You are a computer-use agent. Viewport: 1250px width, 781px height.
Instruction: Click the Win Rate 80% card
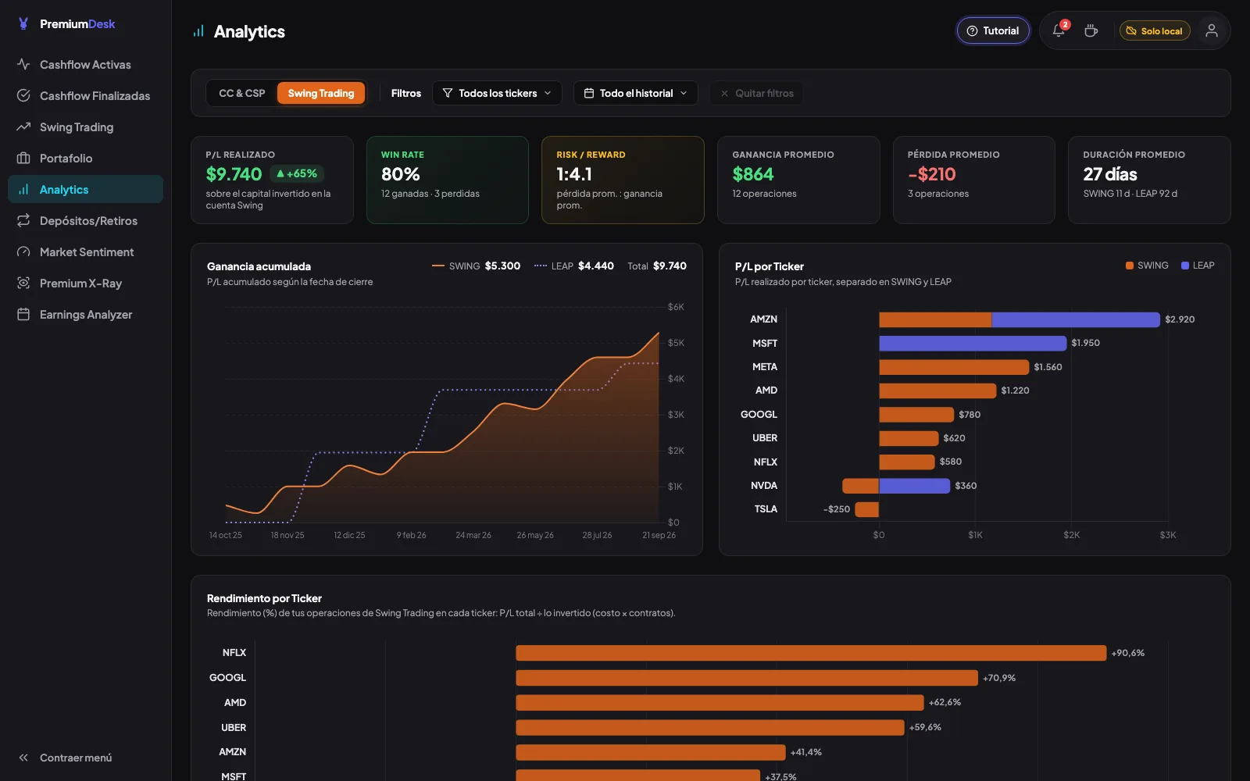(x=448, y=180)
